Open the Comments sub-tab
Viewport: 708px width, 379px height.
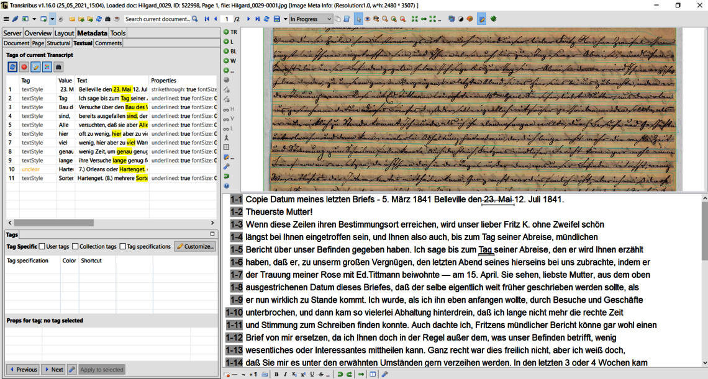[108, 43]
